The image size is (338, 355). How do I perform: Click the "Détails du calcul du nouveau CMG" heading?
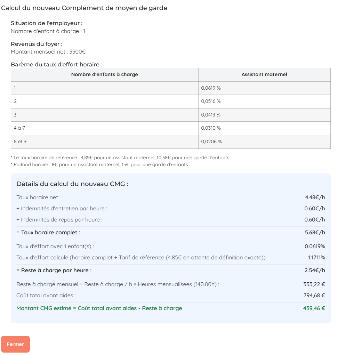tap(72, 184)
